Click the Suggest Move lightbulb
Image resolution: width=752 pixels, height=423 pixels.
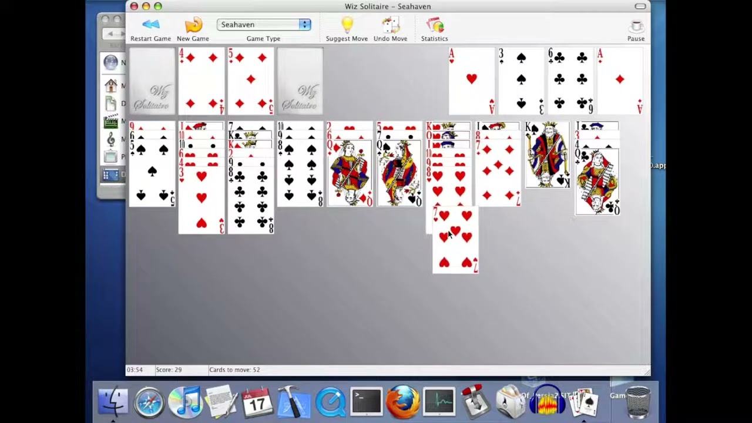click(x=347, y=25)
